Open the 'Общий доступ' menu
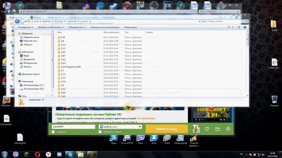Viewport: 282px width, 158px height. pos(77,27)
